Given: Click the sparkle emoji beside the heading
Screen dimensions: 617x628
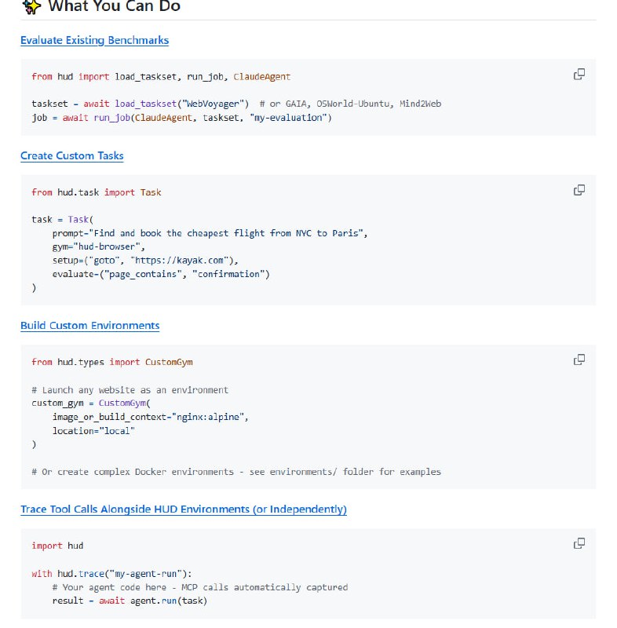Looking at the screenshot, I should click(31, 7).
